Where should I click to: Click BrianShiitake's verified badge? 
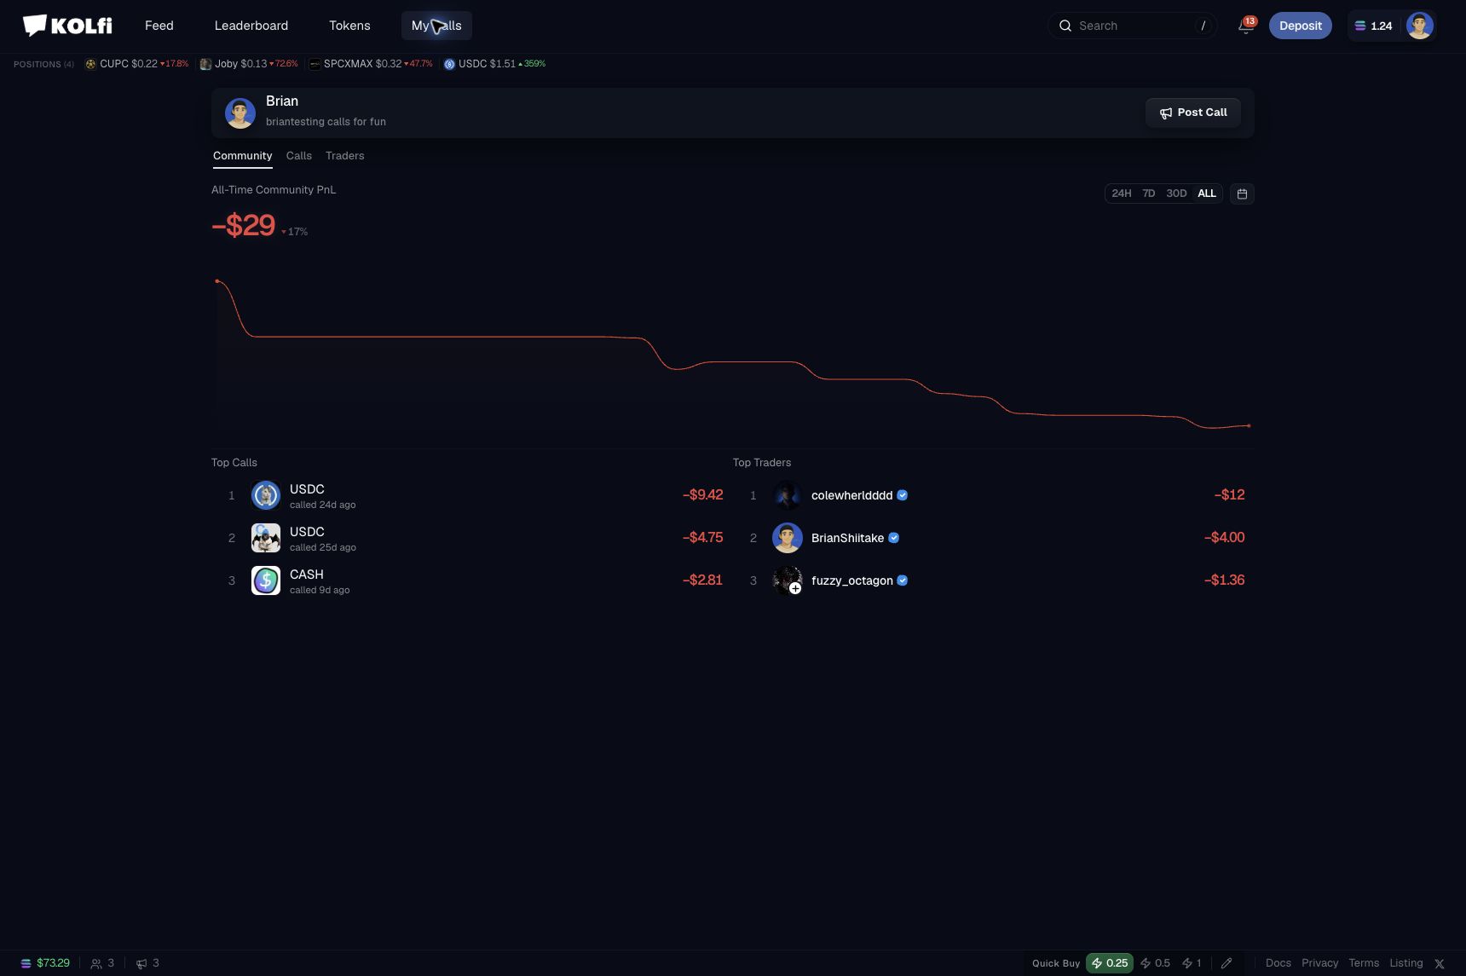coord(894,538)
